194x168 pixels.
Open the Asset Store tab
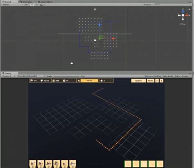click(x=45, y=2)
